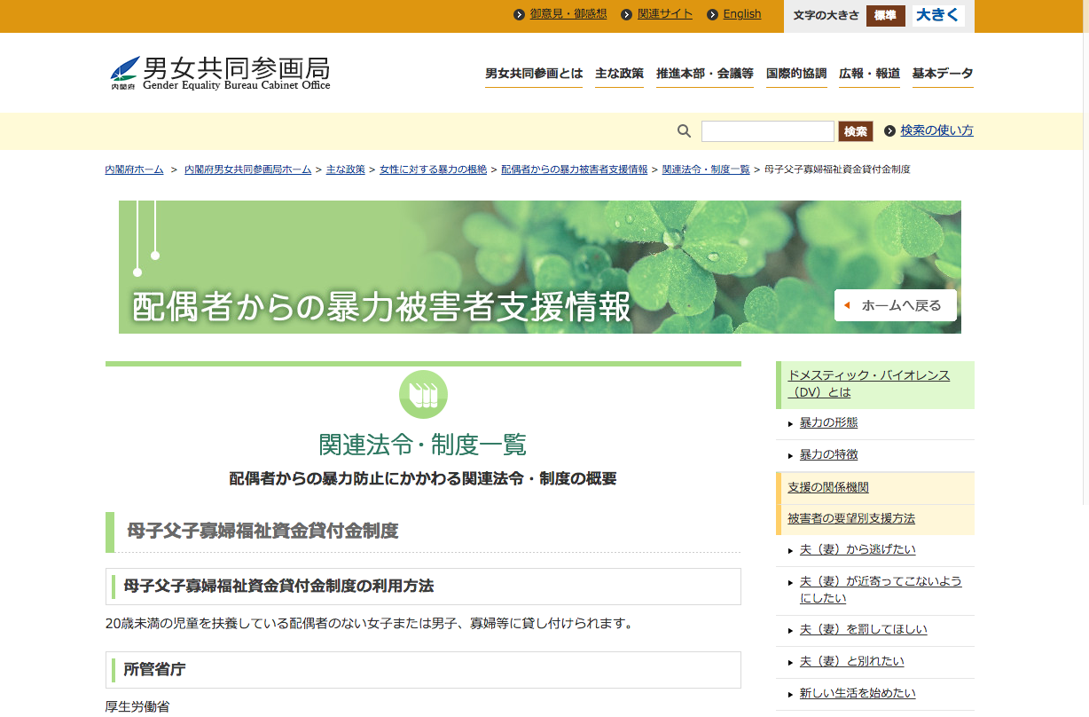Image resolution: width=1089 pixels, height=717 pixels.
Task: Click the Gender Equality Bureau logo
Action: pyautogui.click(x=220, y=73)
